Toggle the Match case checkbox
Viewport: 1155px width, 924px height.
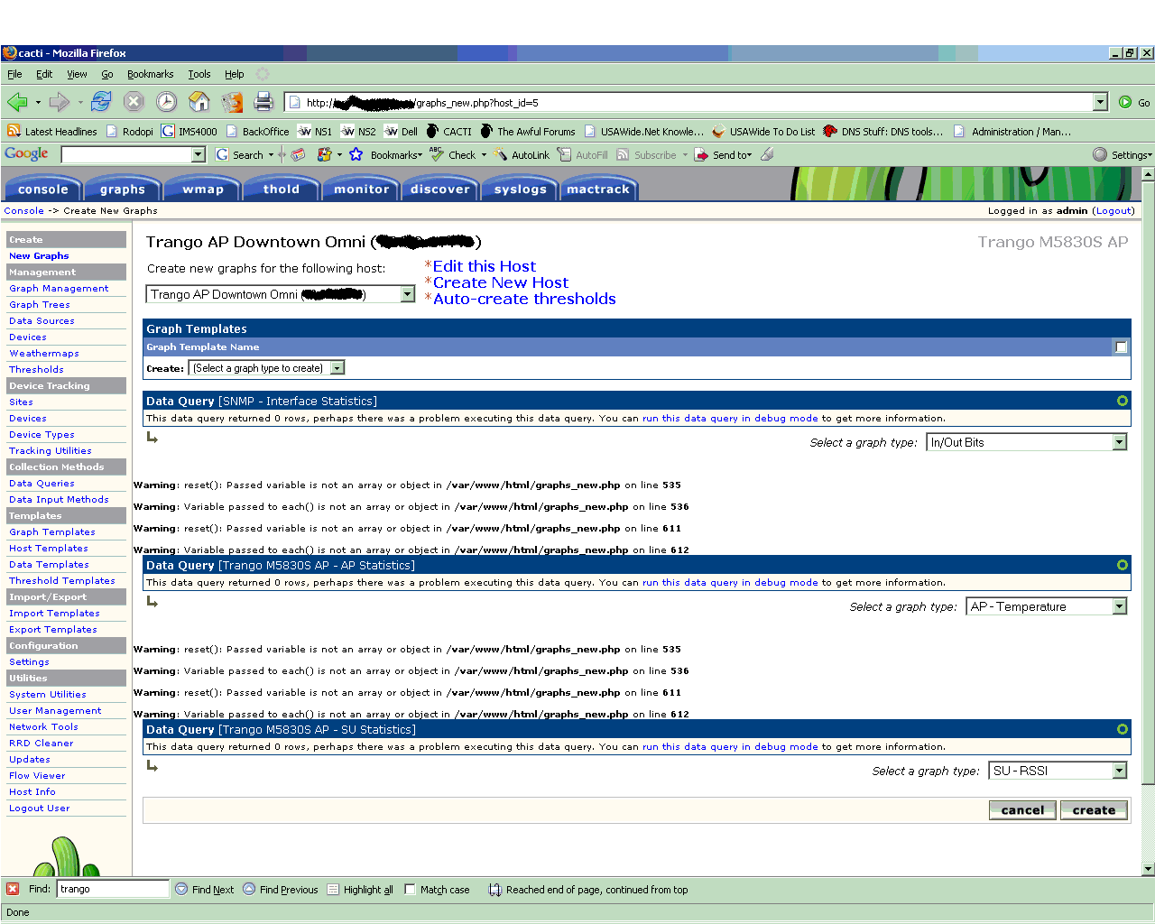coord(410,889)
